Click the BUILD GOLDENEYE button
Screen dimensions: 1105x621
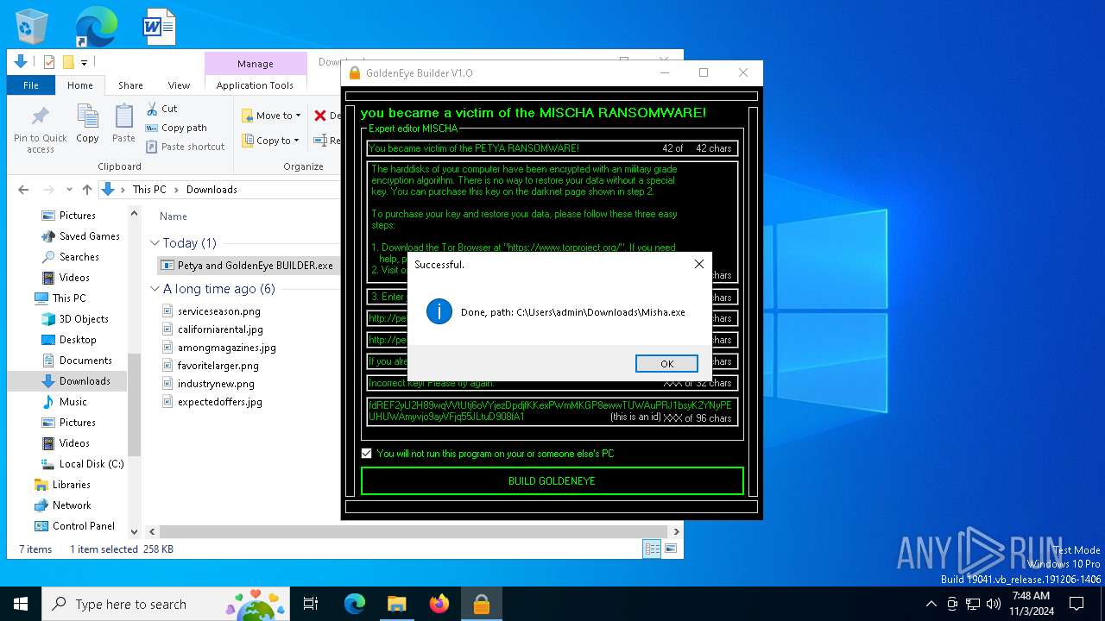point(552,481)
